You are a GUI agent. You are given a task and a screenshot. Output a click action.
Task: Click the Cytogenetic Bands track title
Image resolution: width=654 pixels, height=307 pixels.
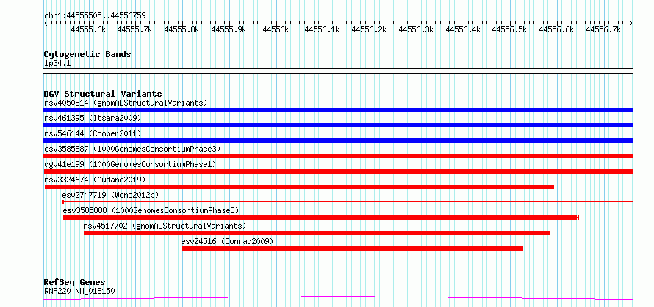[x=87, y=54]
